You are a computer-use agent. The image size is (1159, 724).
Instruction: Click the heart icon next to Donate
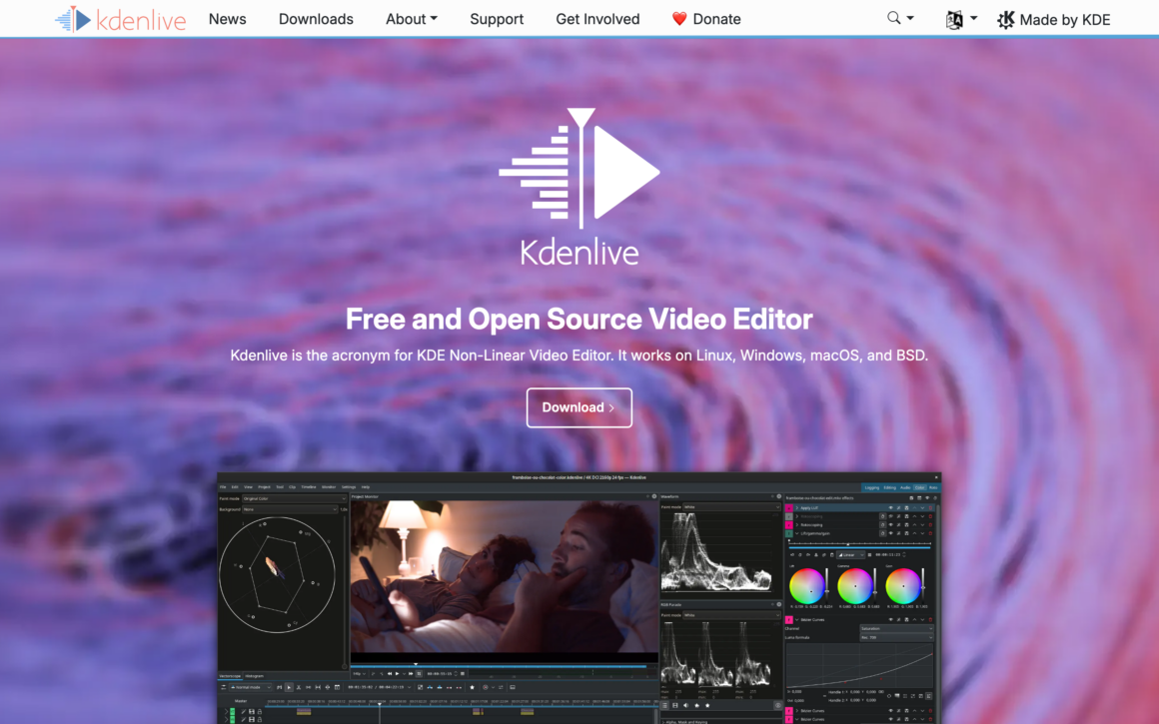pyautogui.click(x=678, y=18)
